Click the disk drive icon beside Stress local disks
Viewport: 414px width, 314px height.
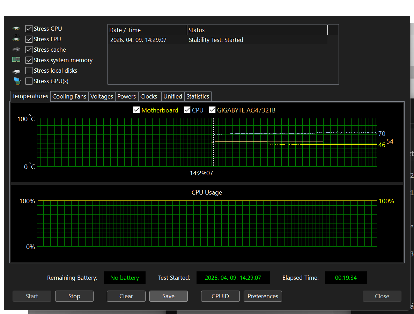pyautogui.click(x=16, y=71)
